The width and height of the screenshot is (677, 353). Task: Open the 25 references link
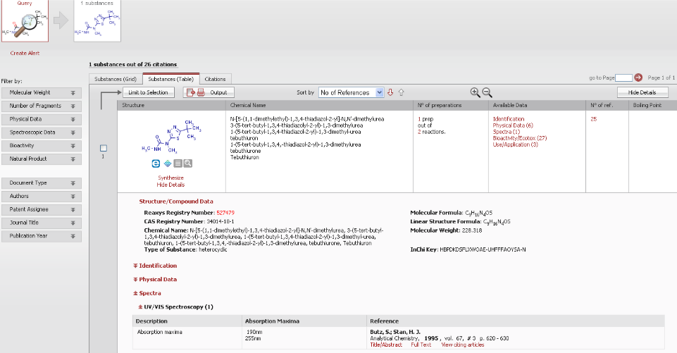click(x=594, y=119)
